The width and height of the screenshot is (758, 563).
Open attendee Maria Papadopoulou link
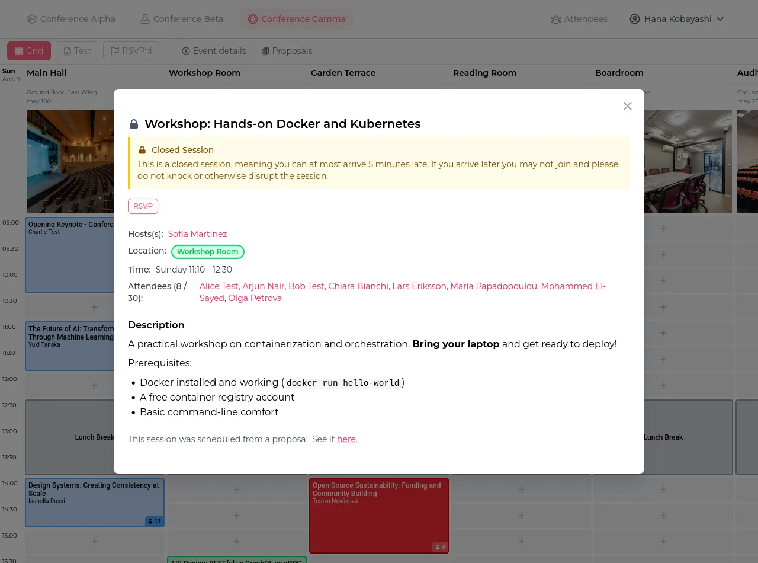494,286
